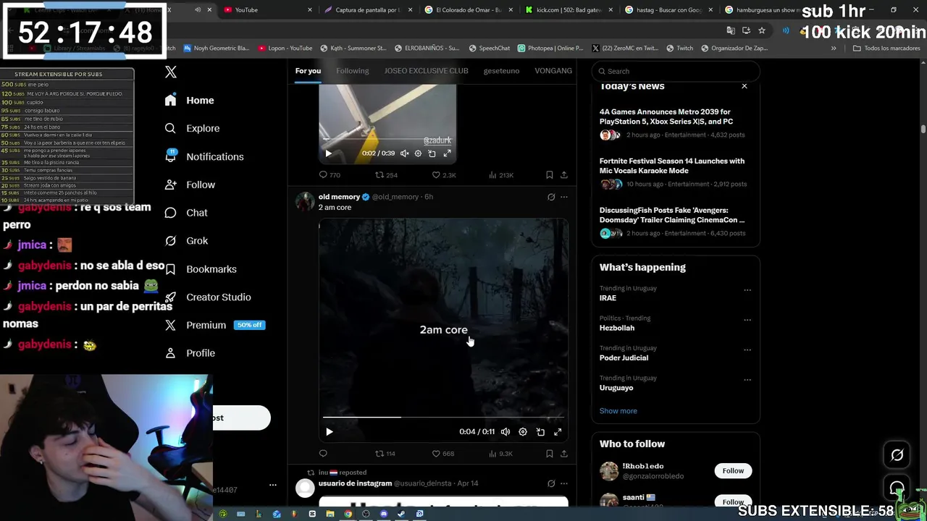Seek the zadurk video progress bar
927x521 pixels.
click(x=387, y=139)
